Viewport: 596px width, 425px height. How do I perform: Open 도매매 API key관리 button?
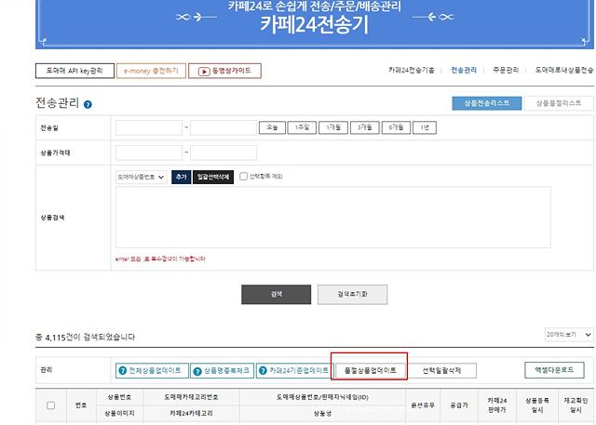(x=74, y=71)
